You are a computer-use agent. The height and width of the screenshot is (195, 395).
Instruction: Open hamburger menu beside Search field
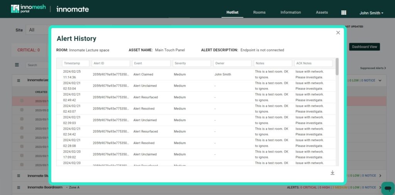click(x=17, y=65)
